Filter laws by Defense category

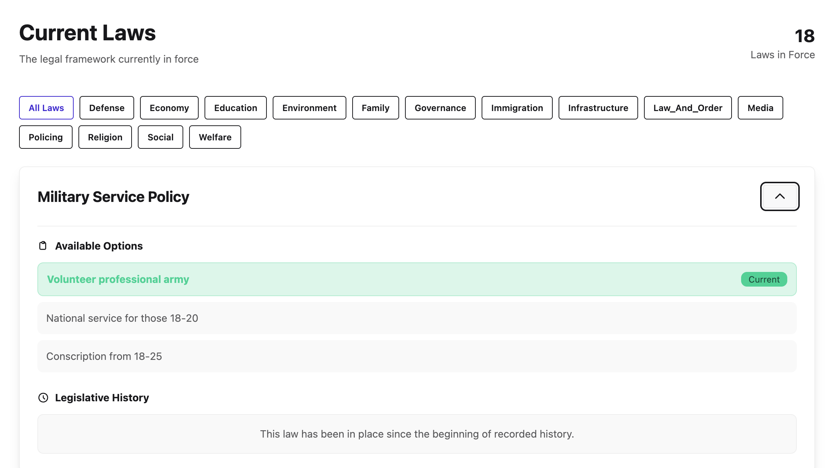coord(107,108)
